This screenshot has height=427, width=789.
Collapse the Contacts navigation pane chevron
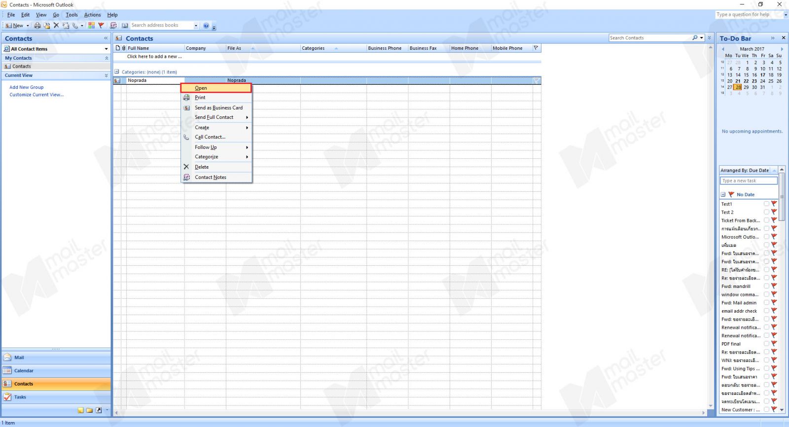tap(106, 38)
